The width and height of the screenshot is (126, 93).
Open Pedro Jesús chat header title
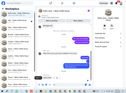[x=56, y=11]
